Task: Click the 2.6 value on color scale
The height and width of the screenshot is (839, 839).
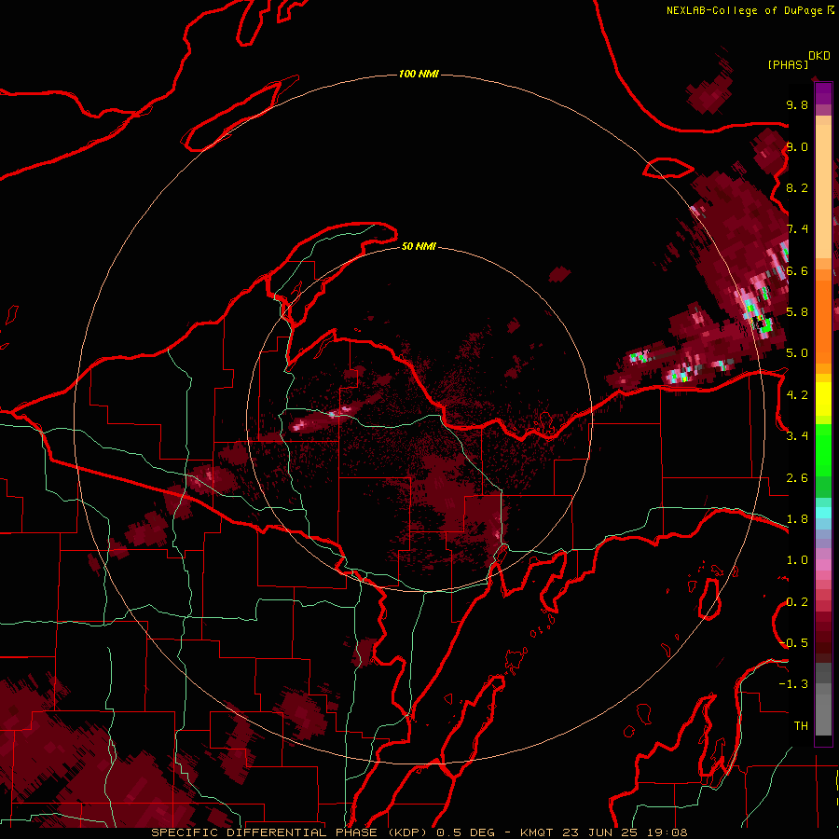Action: tap(797, 478)
